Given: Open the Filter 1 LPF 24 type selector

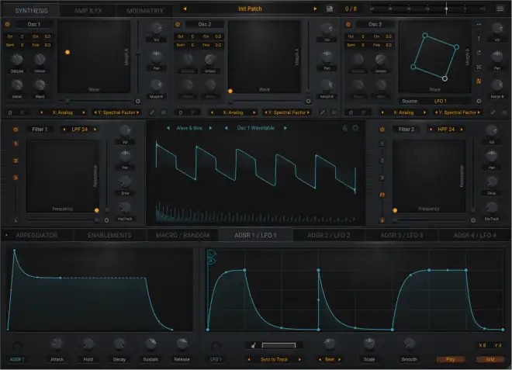Looking at the screenshot, I should [80, 130].
